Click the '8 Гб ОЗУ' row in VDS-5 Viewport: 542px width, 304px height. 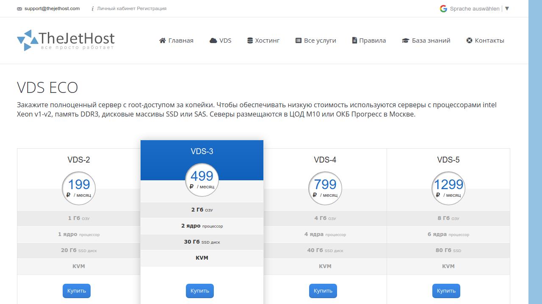pos(448,218)
